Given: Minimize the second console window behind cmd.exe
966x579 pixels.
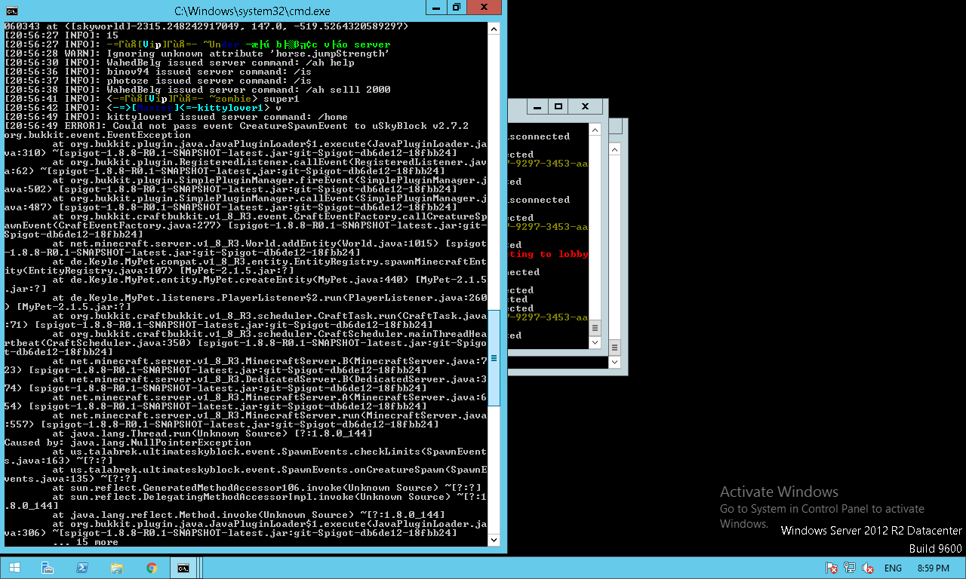Looking at the screenshot, I should 536,107.
